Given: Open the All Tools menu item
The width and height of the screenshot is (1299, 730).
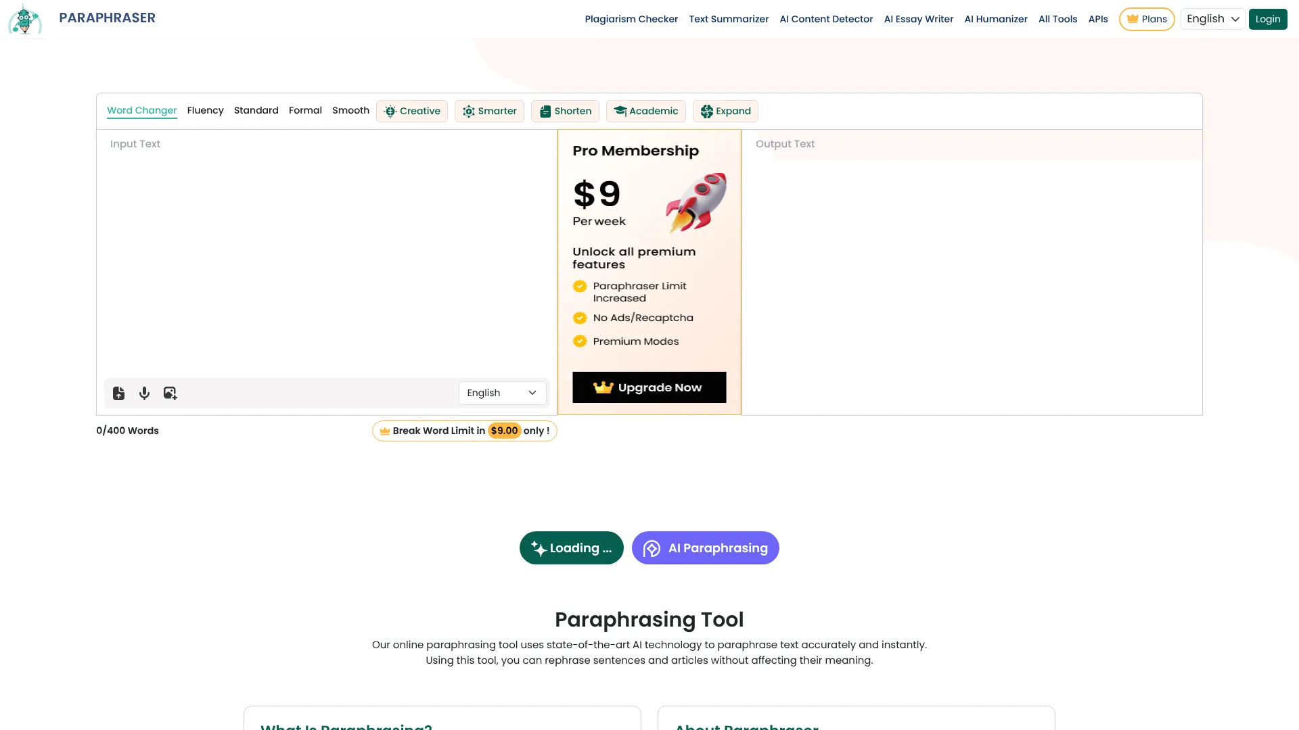Looking at the screenshot, I should pos(1057,19).
